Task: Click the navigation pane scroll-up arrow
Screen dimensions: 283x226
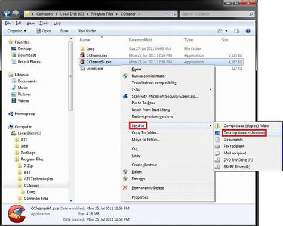Action: click(71, 39)
